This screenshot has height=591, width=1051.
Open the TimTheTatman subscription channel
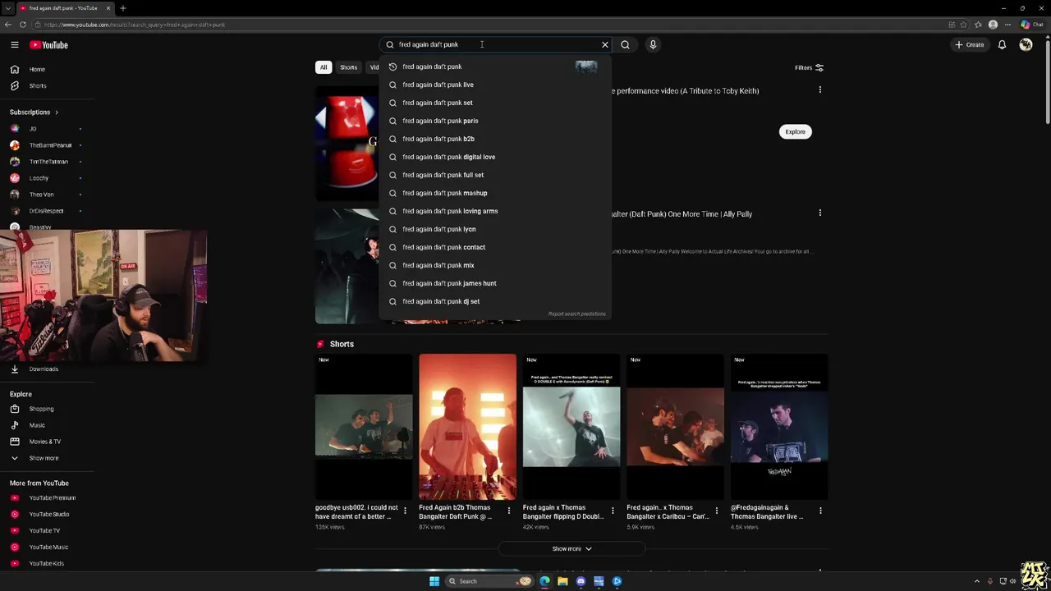point(47,162)
